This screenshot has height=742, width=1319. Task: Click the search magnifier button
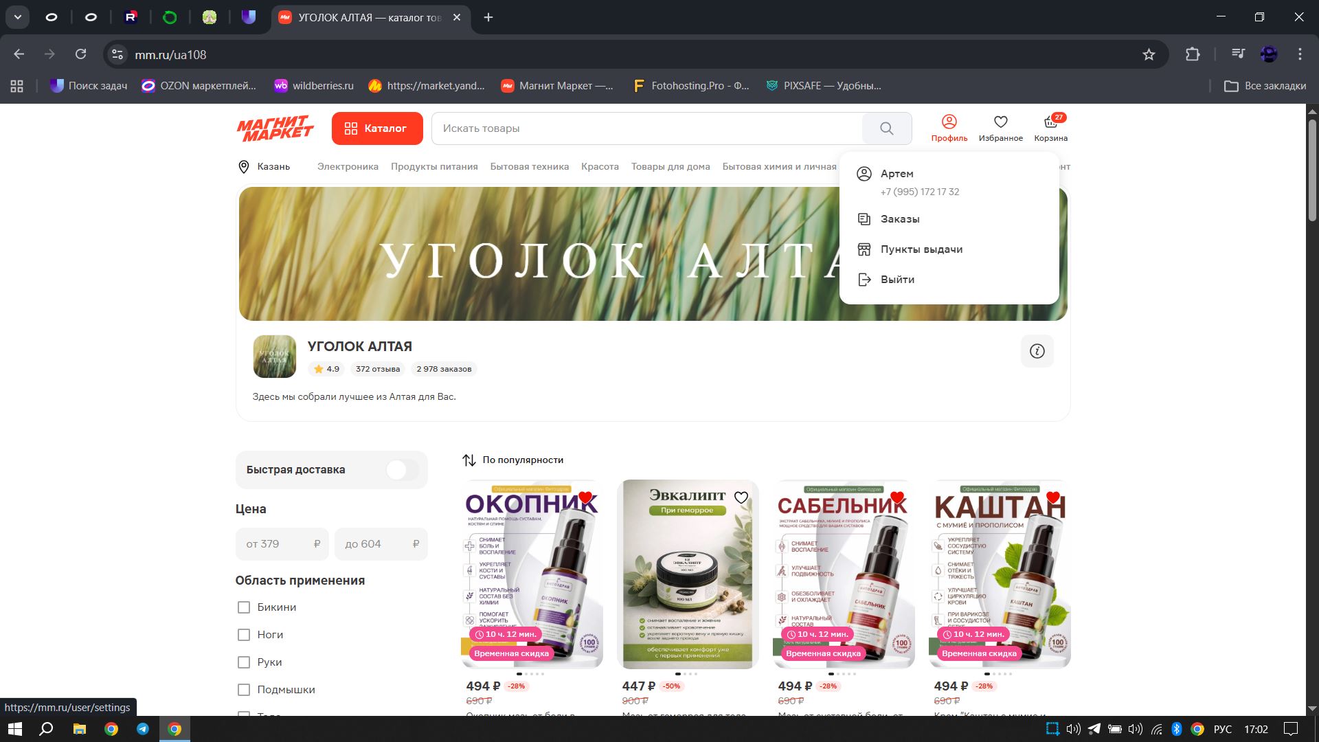tap(886, 128)
